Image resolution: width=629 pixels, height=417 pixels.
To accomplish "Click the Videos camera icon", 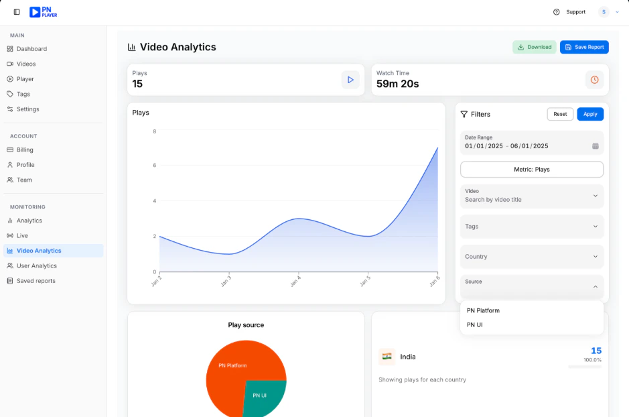I will (x=10, y=64).
